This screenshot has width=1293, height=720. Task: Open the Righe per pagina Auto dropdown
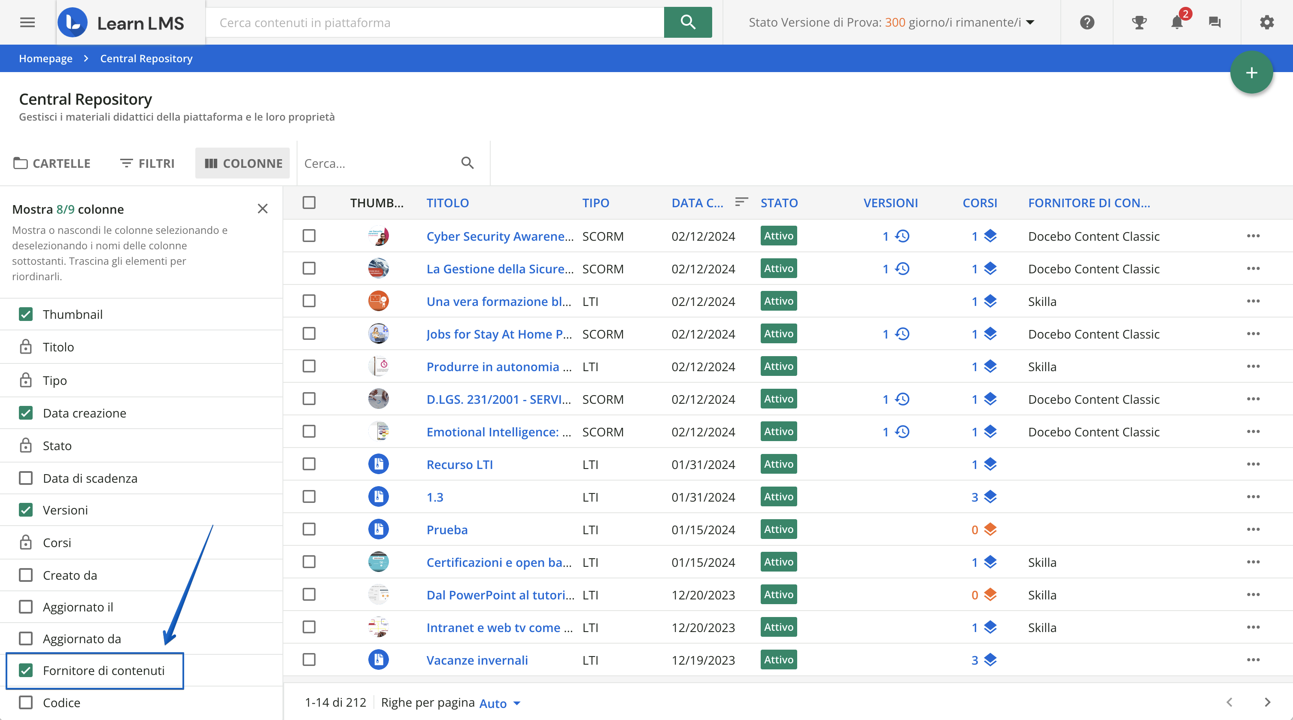pos(500,703)
